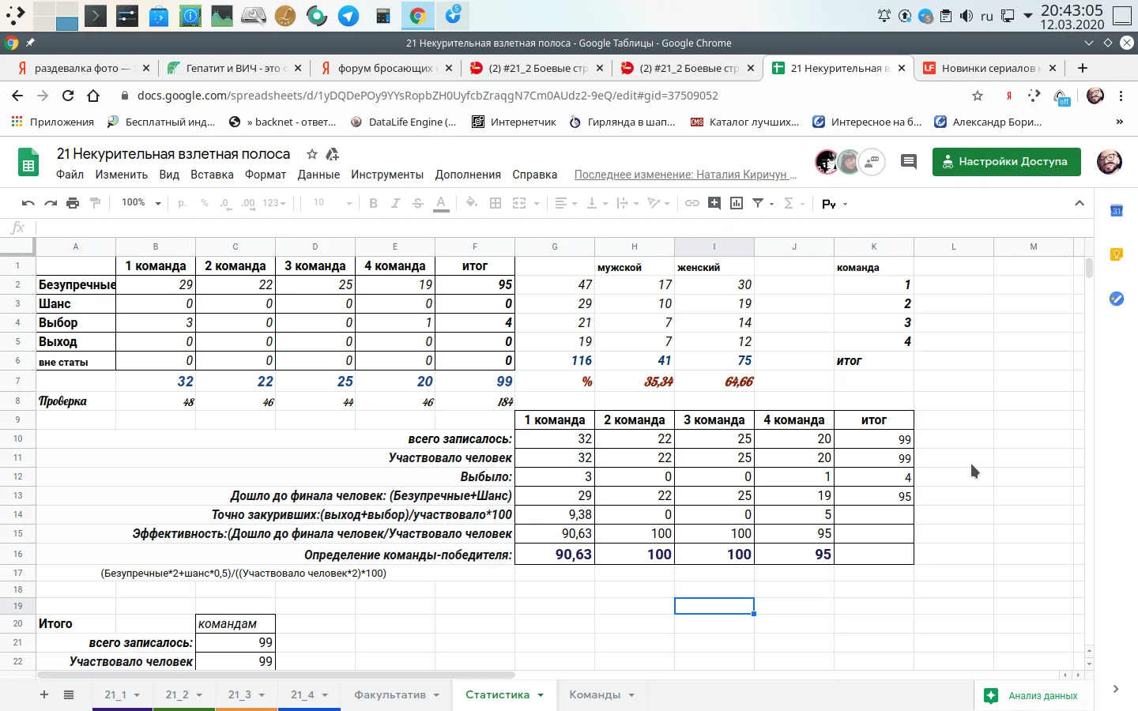Image resolution: width=1138 pixels, height=711 pixels.
Task: Switch to the Статистика sheet tab
Action: 497,695
